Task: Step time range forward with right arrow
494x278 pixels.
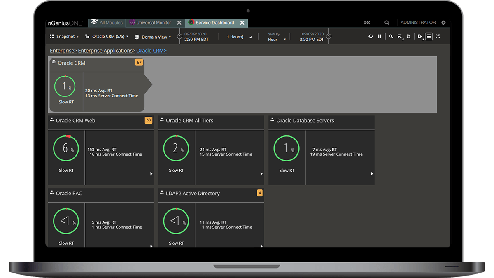Action: coord(329,37)
